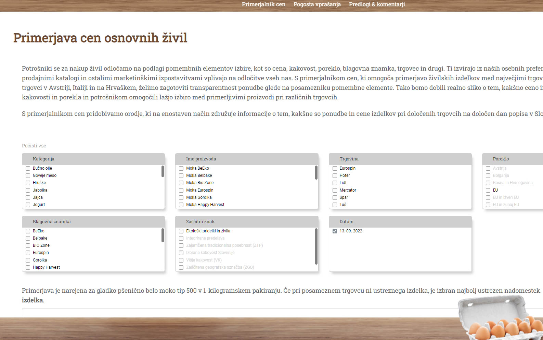This screenshot has width=543, height=340.
Task: Filter by Hofer store
Action: tap(335, 175)
